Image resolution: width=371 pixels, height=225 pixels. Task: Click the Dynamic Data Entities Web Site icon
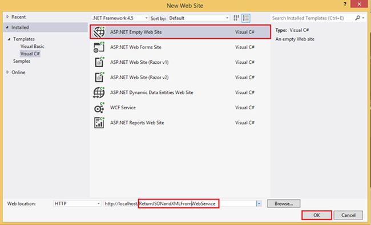(99, 92)
